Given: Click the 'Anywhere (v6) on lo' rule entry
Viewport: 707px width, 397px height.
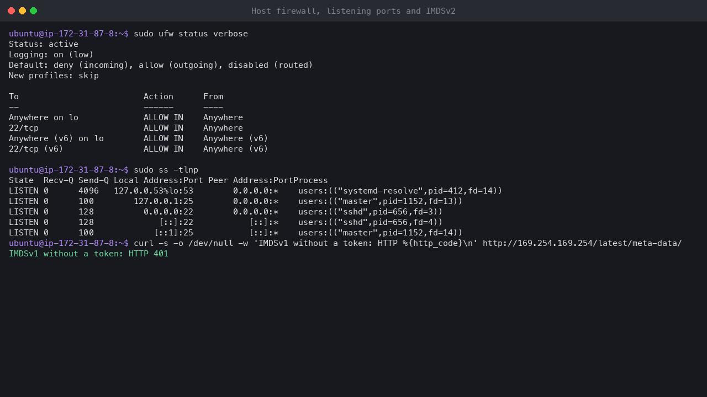Looking at the screenshot, I should 56,138.
